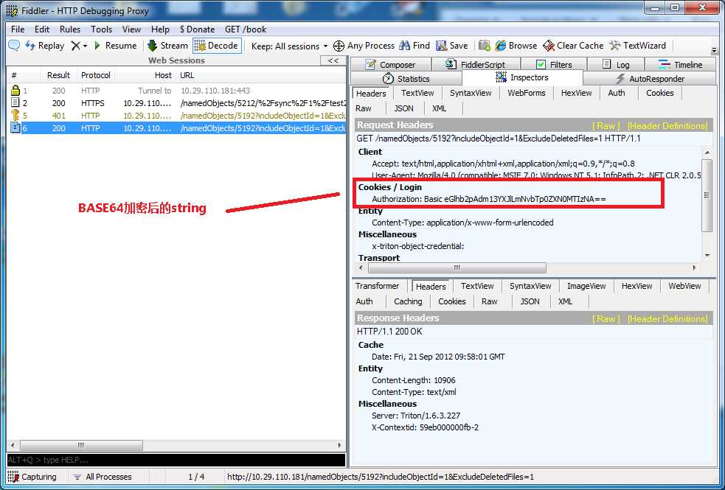Toggle Stream mode
Image resolution: width=725 pixels, height=490 pixels.
click(x=167, y=45)
